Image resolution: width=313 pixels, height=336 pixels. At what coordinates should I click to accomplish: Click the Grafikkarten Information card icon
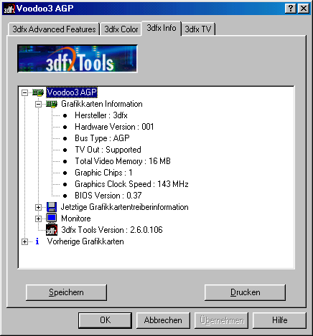point(52,104)
